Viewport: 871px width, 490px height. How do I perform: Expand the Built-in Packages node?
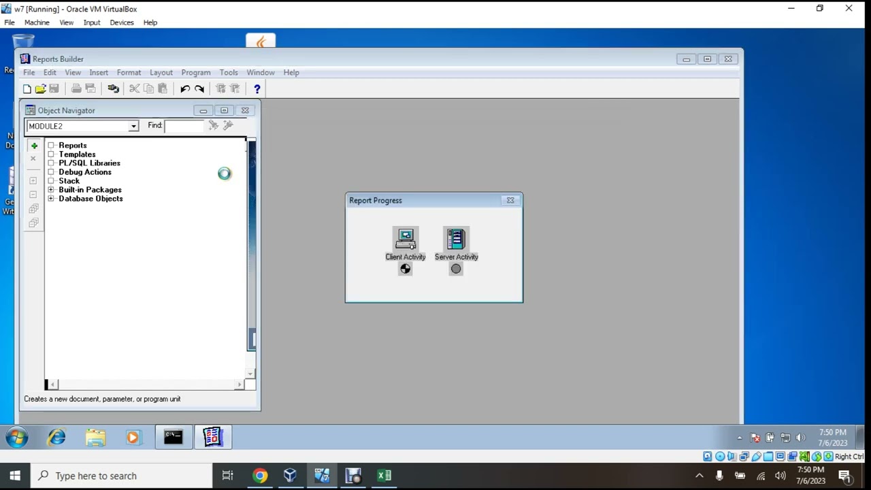pyautogui.click(x=51, y=190)
